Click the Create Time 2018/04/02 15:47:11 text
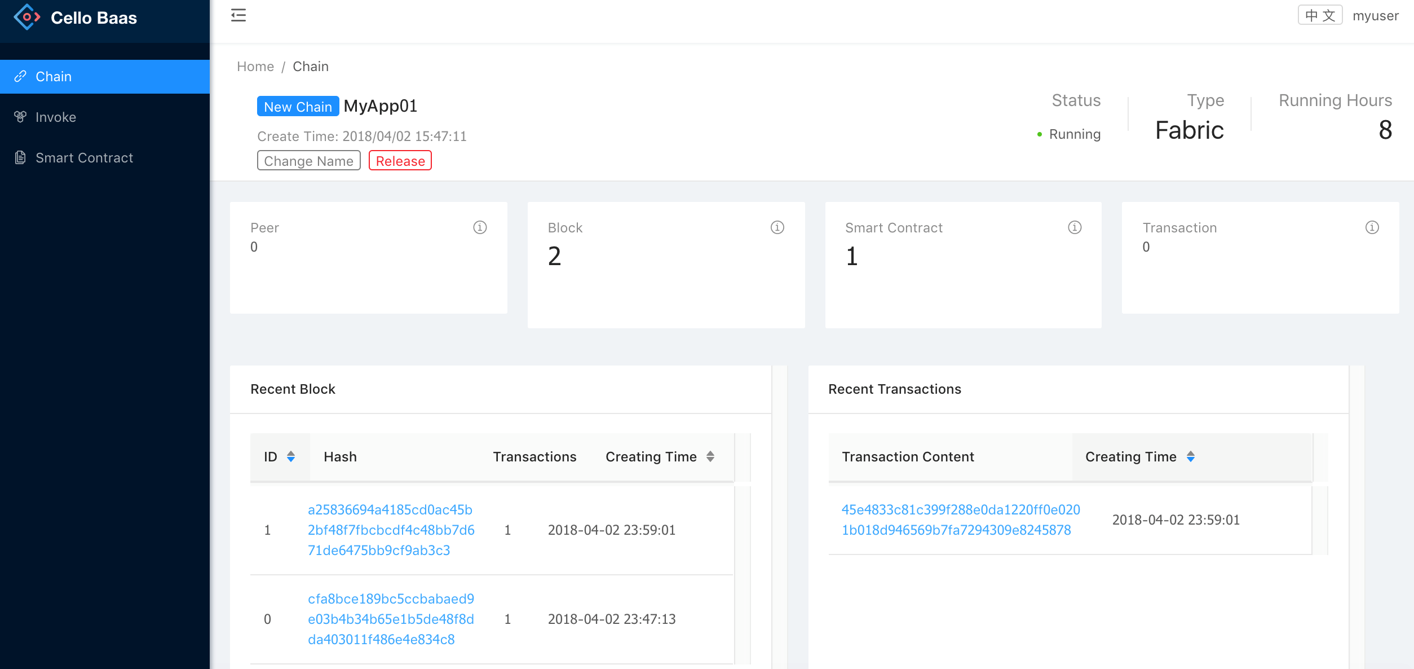The image size is (1414, 669). coord(362,136)
